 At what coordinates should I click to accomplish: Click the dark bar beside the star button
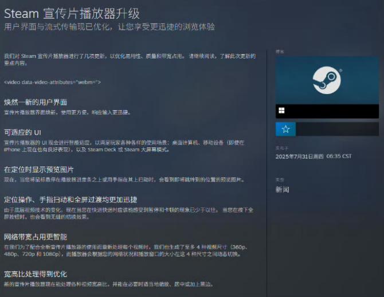(x=337, y=129)
